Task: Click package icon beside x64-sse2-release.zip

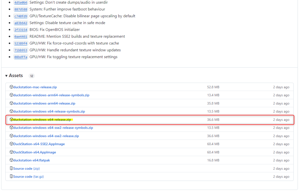Action: (11, 136)
